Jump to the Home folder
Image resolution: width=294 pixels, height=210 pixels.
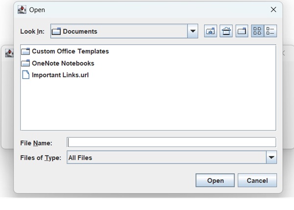pyautogui.click(x=226, y=31)
